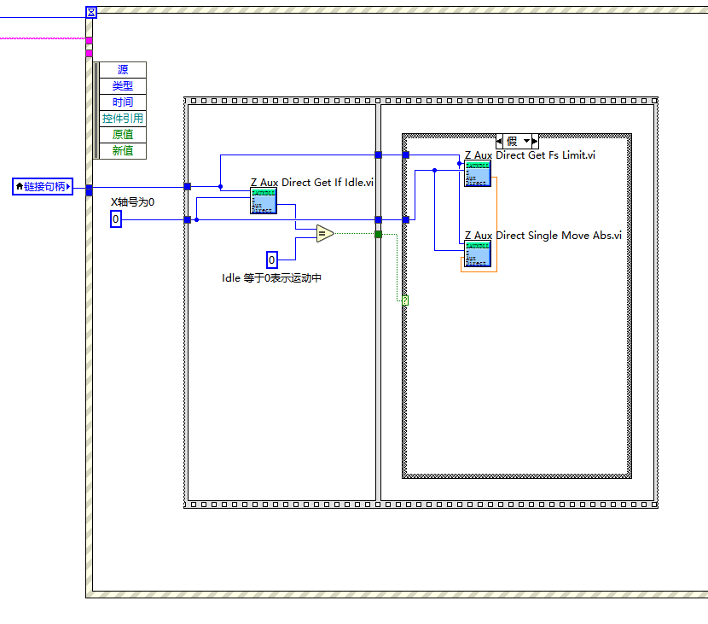Open the Z Aux Direct Get If Idle.vi subVI
The image size is (708, 624).
(x=264, y=200)
